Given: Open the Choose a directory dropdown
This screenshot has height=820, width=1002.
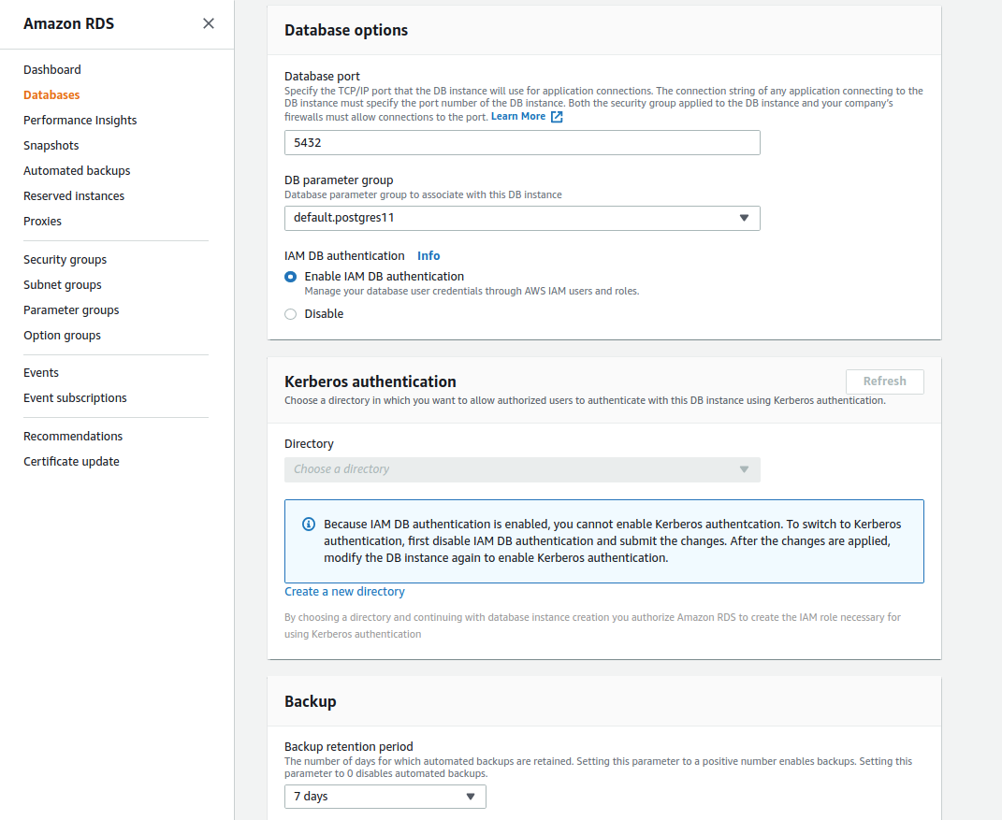Looking at the screenshot, I should coord(522,469).
